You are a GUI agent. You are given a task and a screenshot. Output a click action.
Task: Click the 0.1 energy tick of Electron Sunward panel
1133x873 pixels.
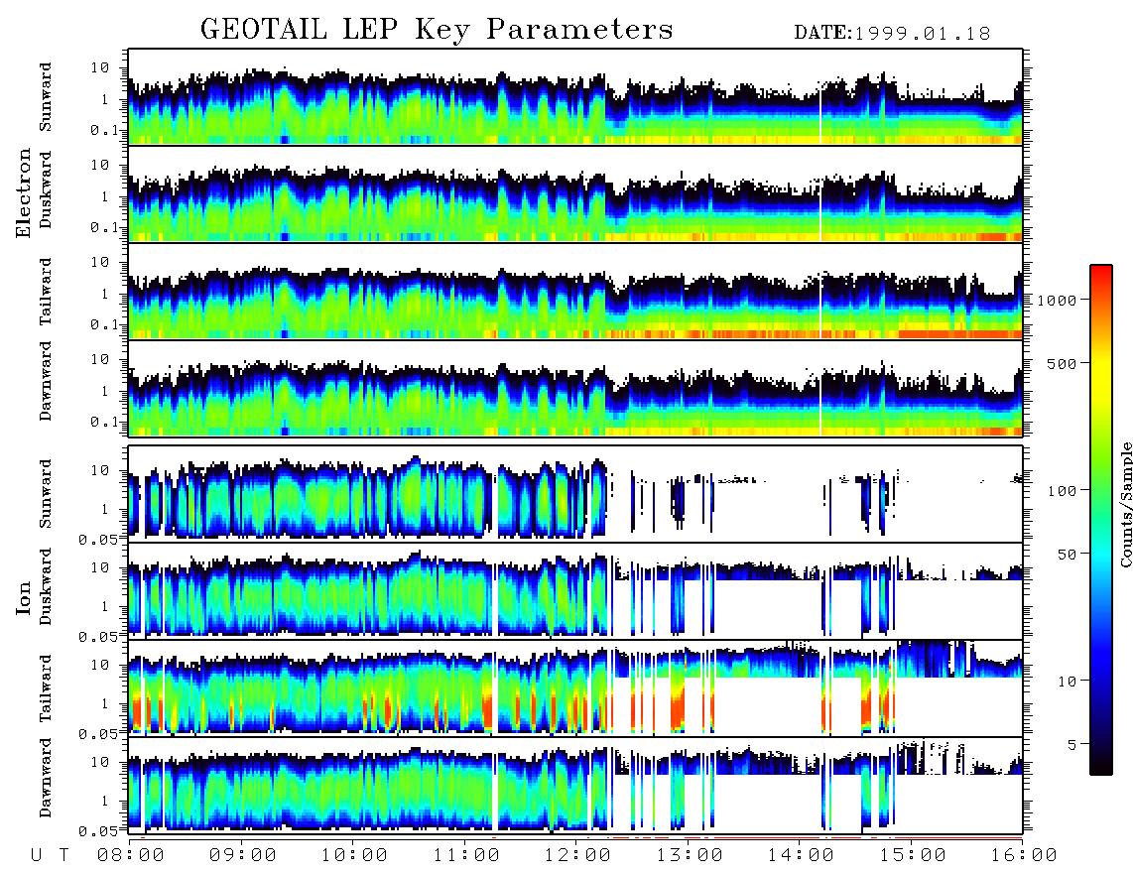click(x=105, y=130)
